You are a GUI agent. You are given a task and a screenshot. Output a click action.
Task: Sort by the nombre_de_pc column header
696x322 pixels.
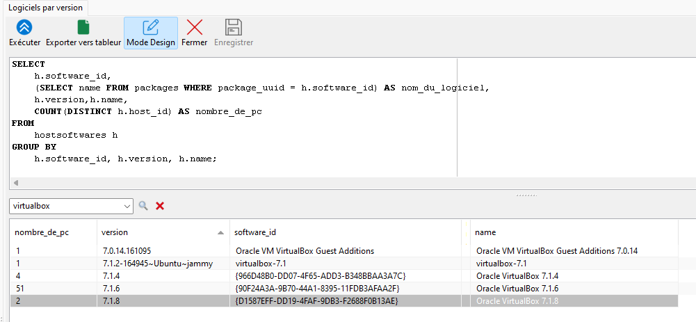54,232
